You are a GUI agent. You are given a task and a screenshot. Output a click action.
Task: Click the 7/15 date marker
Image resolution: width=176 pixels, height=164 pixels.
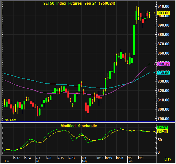point(61,158)
